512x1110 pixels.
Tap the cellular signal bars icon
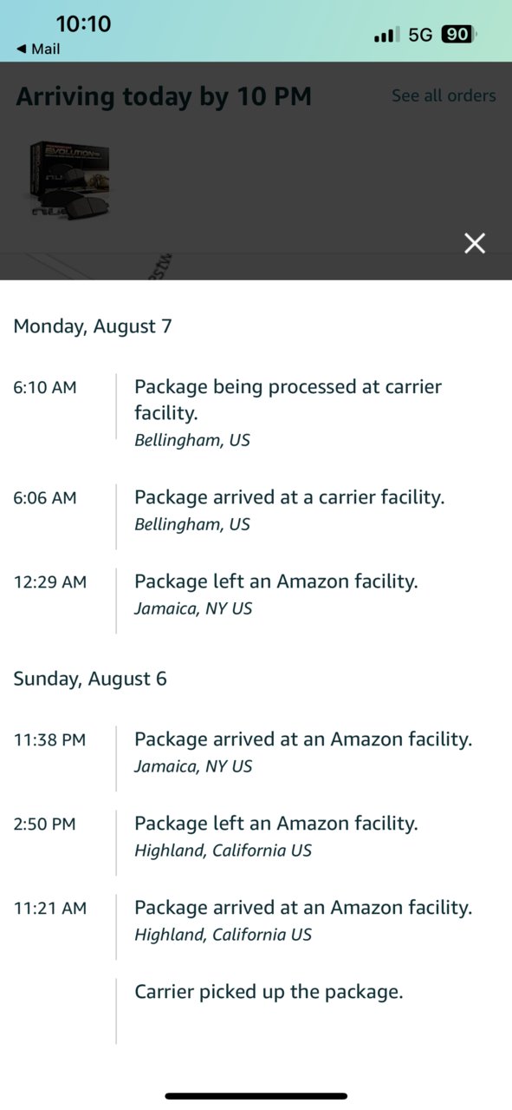tap(386, 36)
